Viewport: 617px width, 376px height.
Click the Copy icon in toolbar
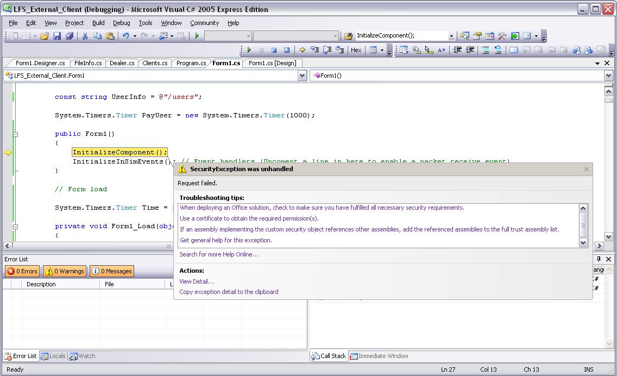(x=97, y=36)
